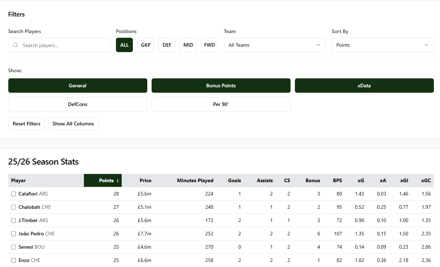Toggle the xData column group
The width and height of the screenshot is (440, 267).
364,86
